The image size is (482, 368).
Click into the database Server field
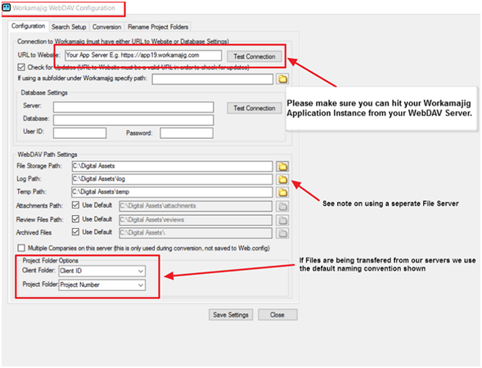(x=133, y=107)
